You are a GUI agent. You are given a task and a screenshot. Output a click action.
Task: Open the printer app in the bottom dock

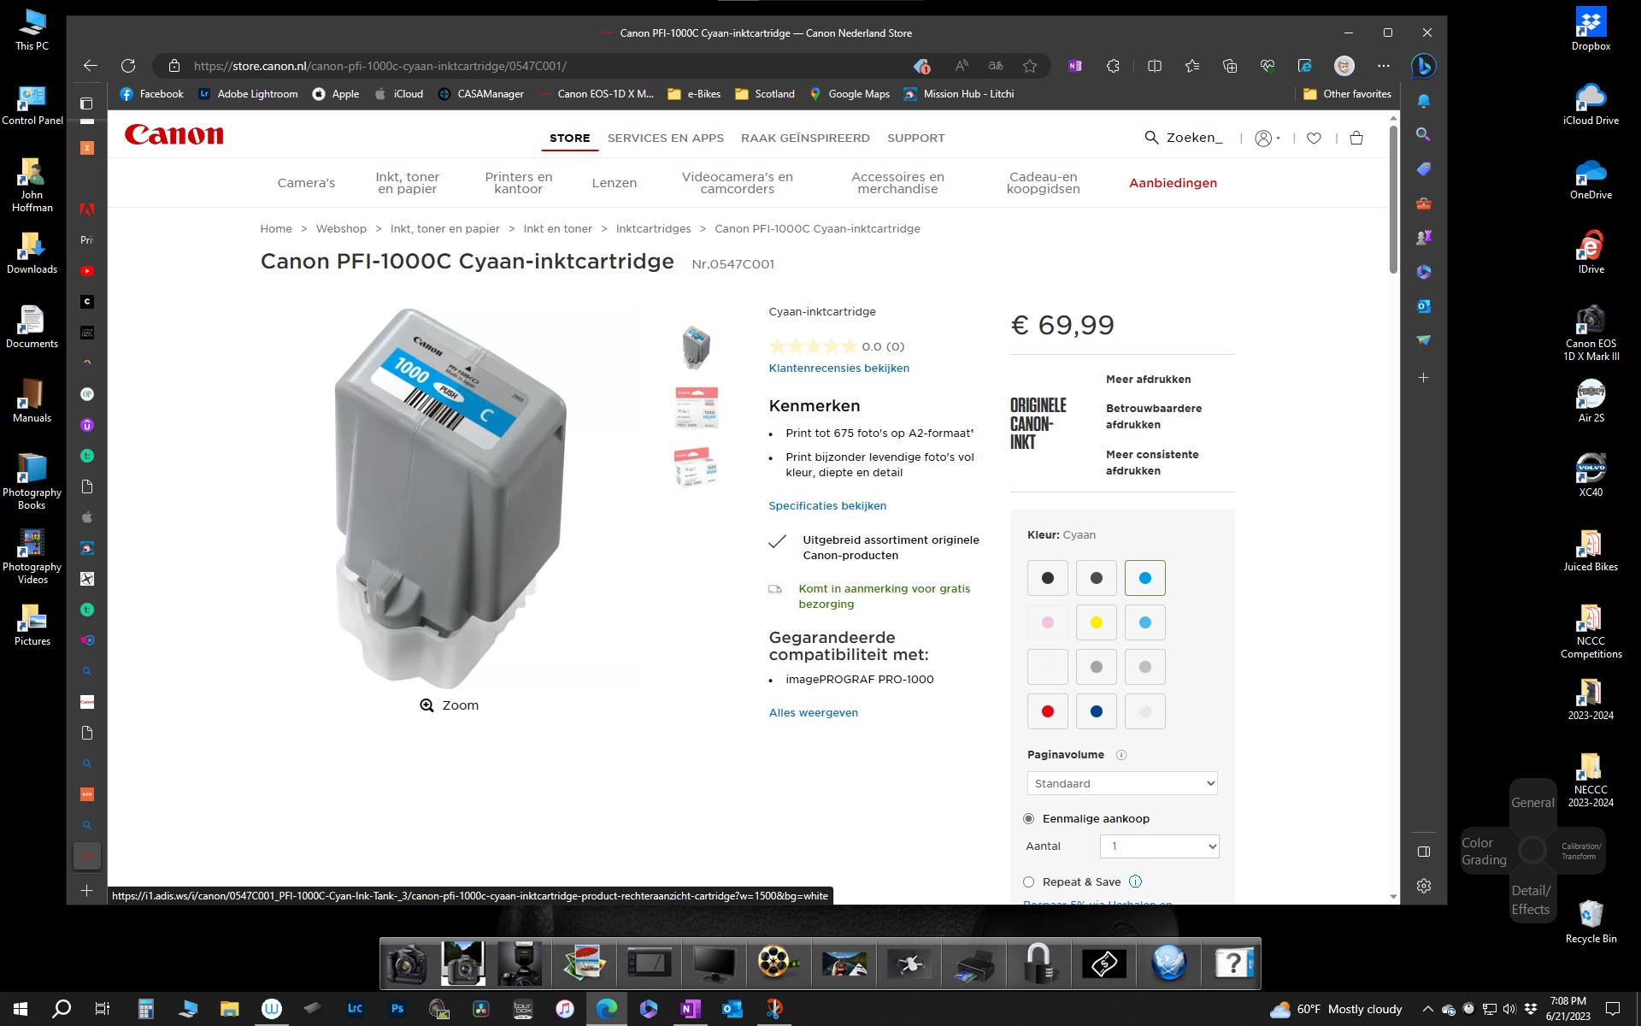(974, 964)
